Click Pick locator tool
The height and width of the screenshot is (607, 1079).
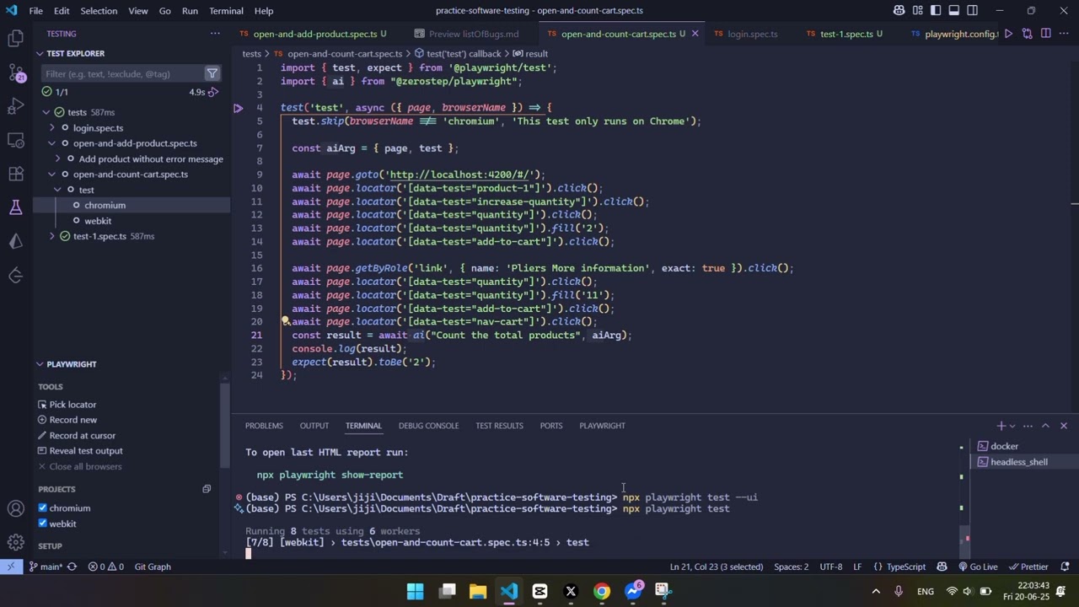pos(72,405)
